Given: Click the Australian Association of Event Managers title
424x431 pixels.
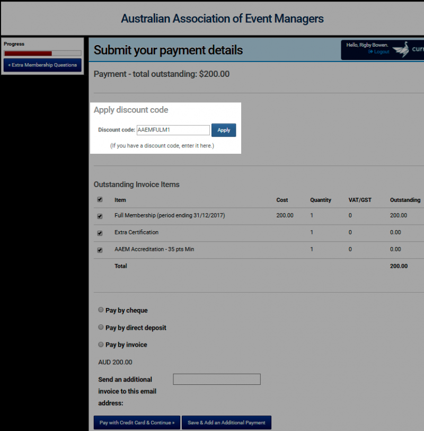Looking at the screenshot, I should 222,19.
